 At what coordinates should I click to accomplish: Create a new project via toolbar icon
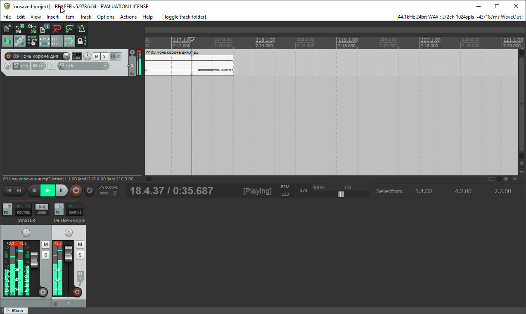[x=7, y=29]
